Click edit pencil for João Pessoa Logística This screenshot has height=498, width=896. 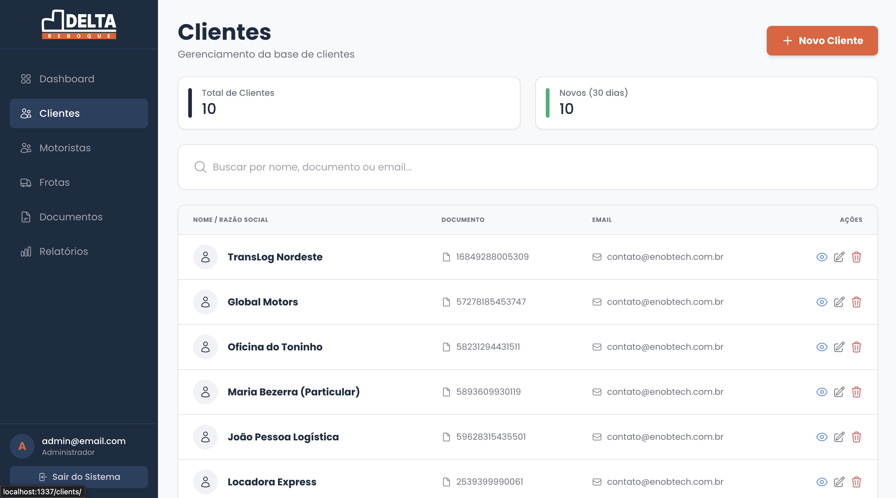839,437
